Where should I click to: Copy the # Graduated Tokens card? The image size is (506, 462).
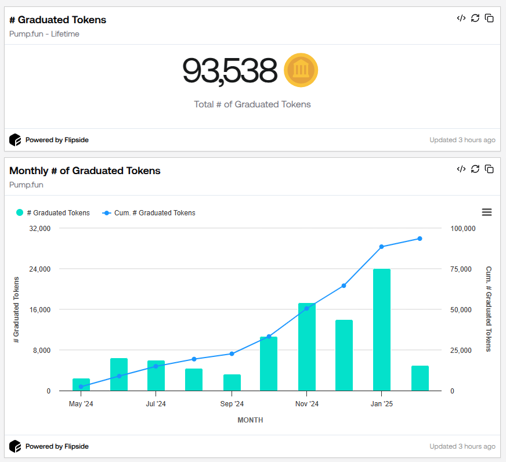point(489,18)
